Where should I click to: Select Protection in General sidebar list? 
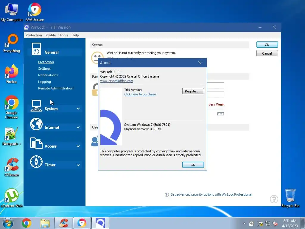tap(46, 62)
